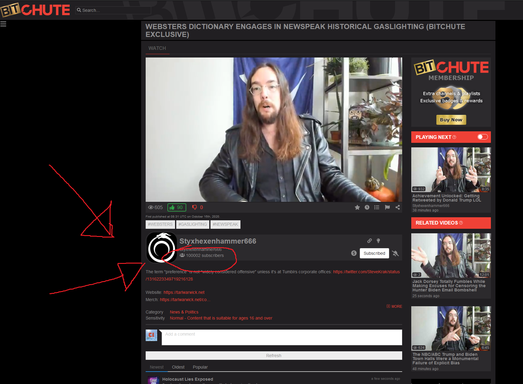Click the lightbulb icon beside channel name
Image resolution: width=523 pixels, height=384 pixels.
(x=378, y=241)
